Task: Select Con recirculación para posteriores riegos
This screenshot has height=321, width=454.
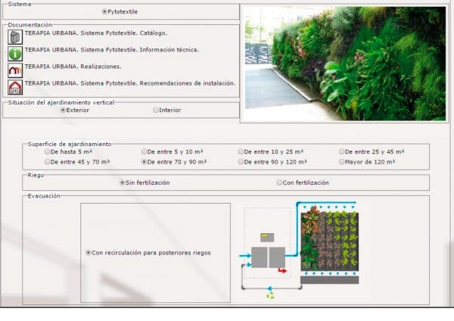Action: 89,253
